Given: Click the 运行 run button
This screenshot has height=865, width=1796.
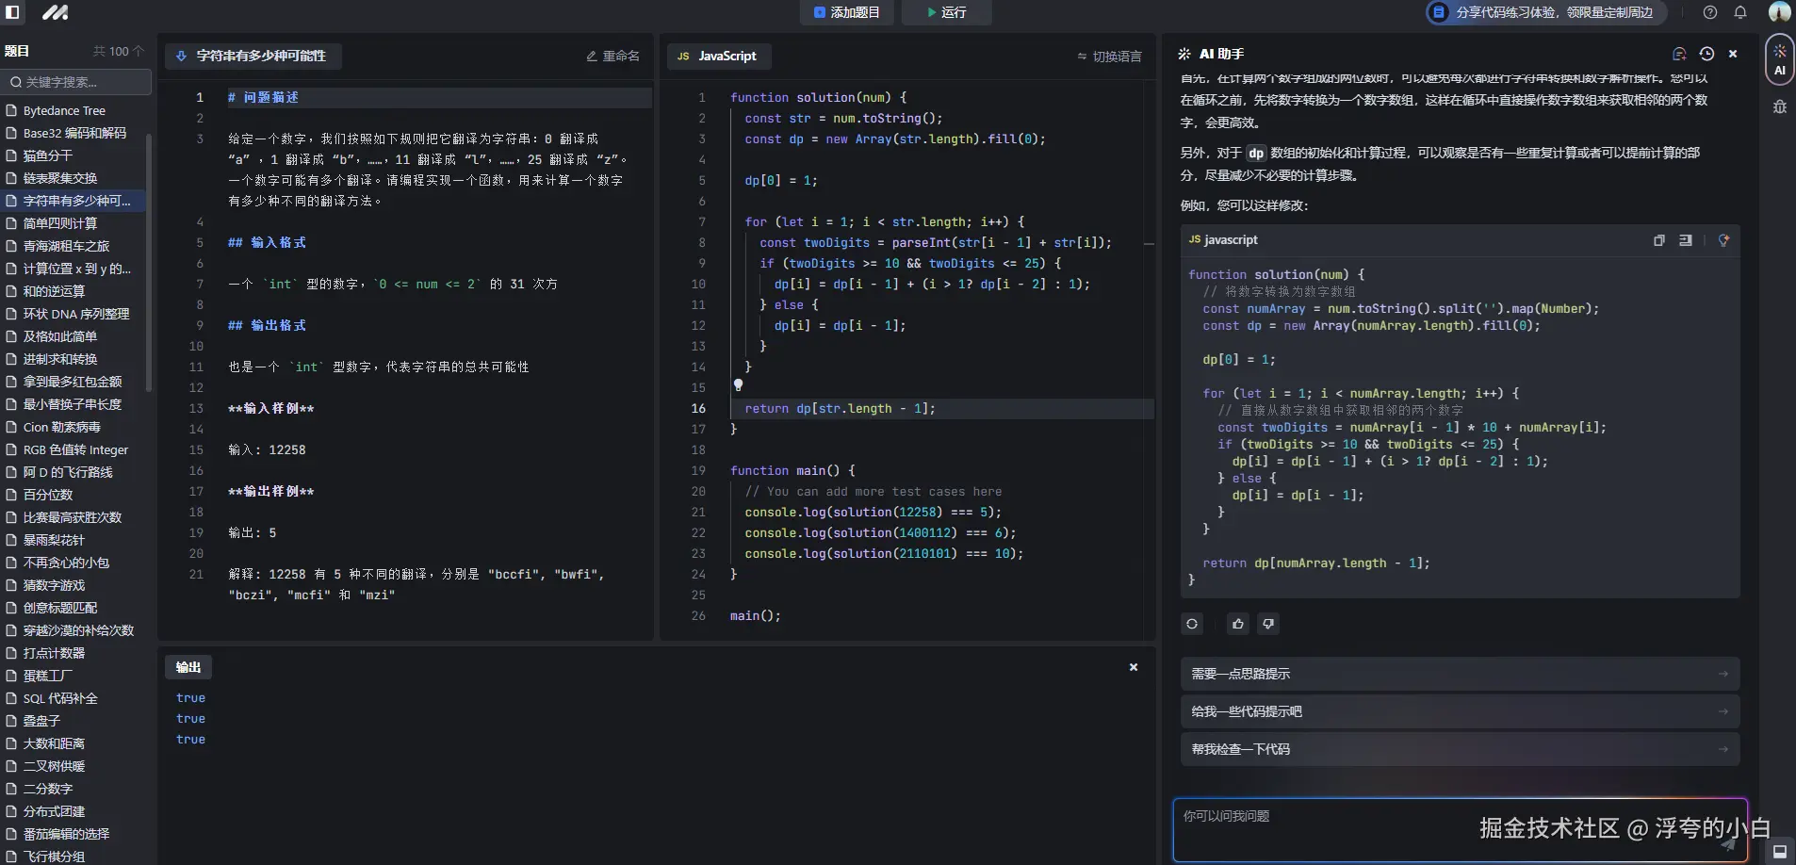Looking at the screenshot, I should pyautogui.click(x=946, y=12).
